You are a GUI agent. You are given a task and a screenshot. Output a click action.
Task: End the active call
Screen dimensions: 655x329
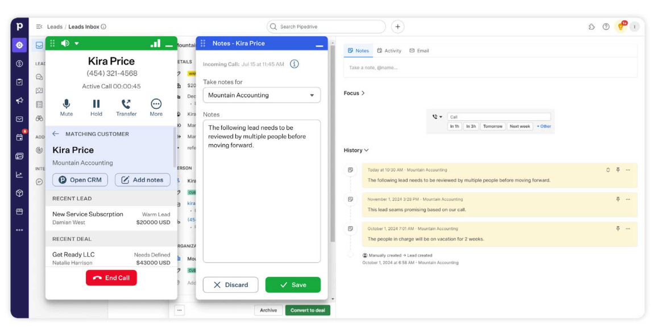(x=111, y=278)
